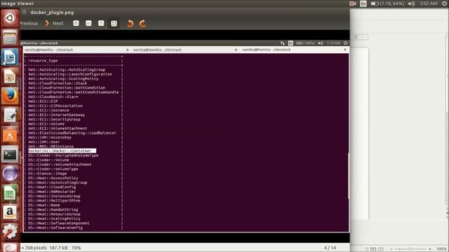Click the 187.7 kB file size status

coord(58,248)
